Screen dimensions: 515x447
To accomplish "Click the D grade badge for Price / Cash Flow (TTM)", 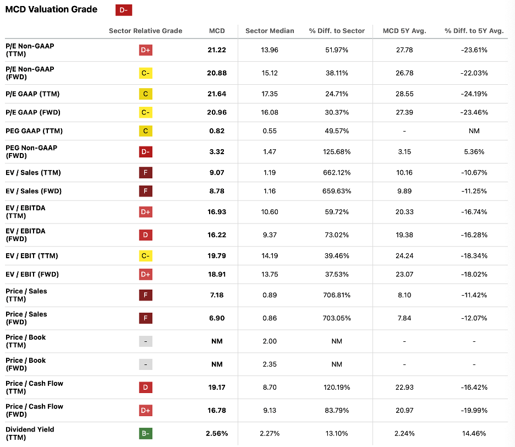I will pyautogui.click(x=145, y=388).
